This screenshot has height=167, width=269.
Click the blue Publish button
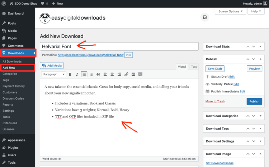[254, 101]
